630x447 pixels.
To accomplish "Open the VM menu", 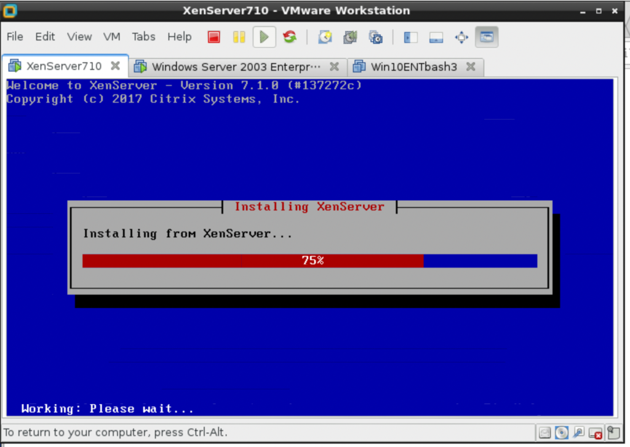I will [112, 36].
